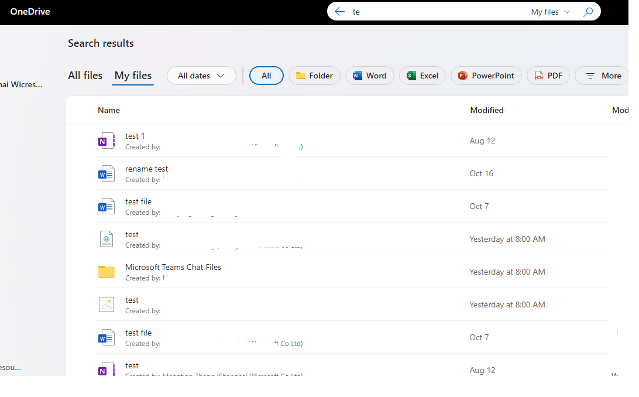
Task: Click Word icon of test file dated Oct 7 with blank creator
Action: 106,206
